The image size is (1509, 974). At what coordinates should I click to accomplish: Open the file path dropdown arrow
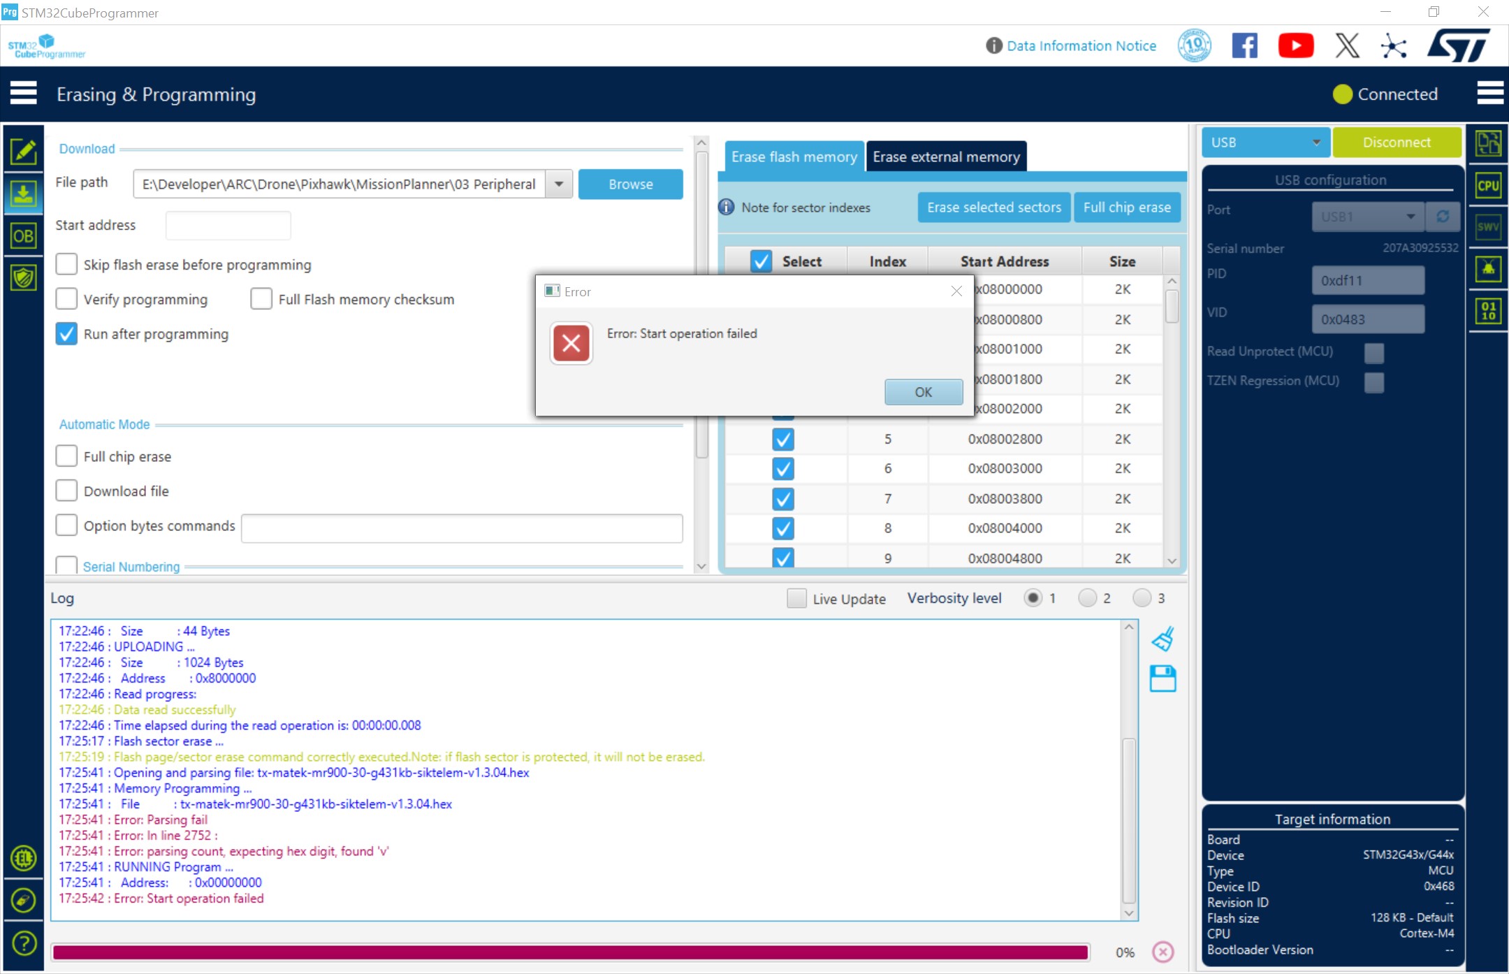click(x=559, y=184)
